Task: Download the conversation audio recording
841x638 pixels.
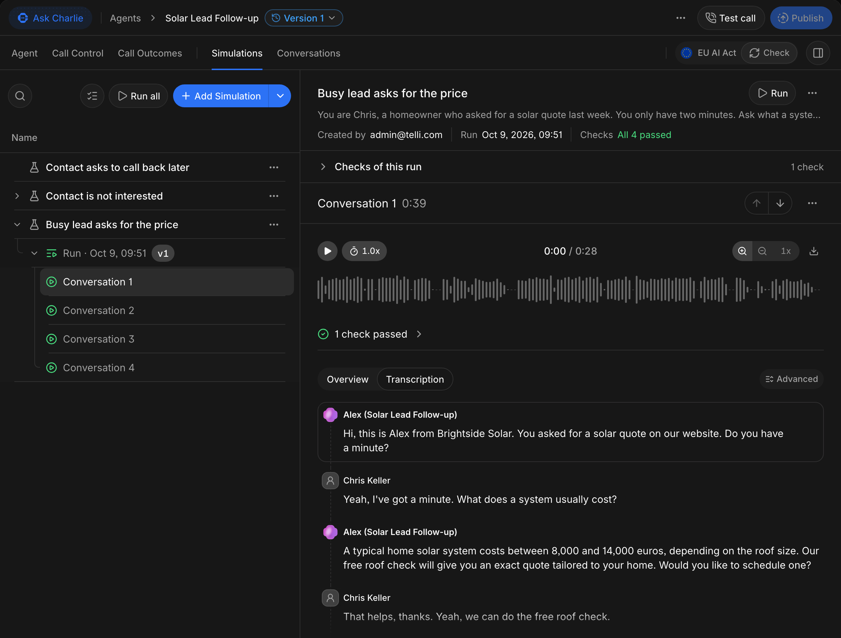Action: [813, 251]
